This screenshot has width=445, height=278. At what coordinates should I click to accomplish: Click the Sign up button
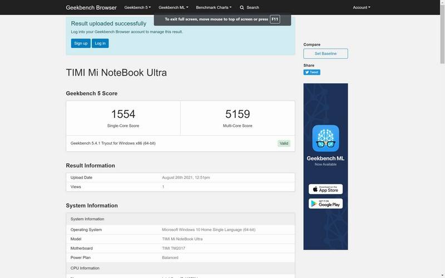81,43
